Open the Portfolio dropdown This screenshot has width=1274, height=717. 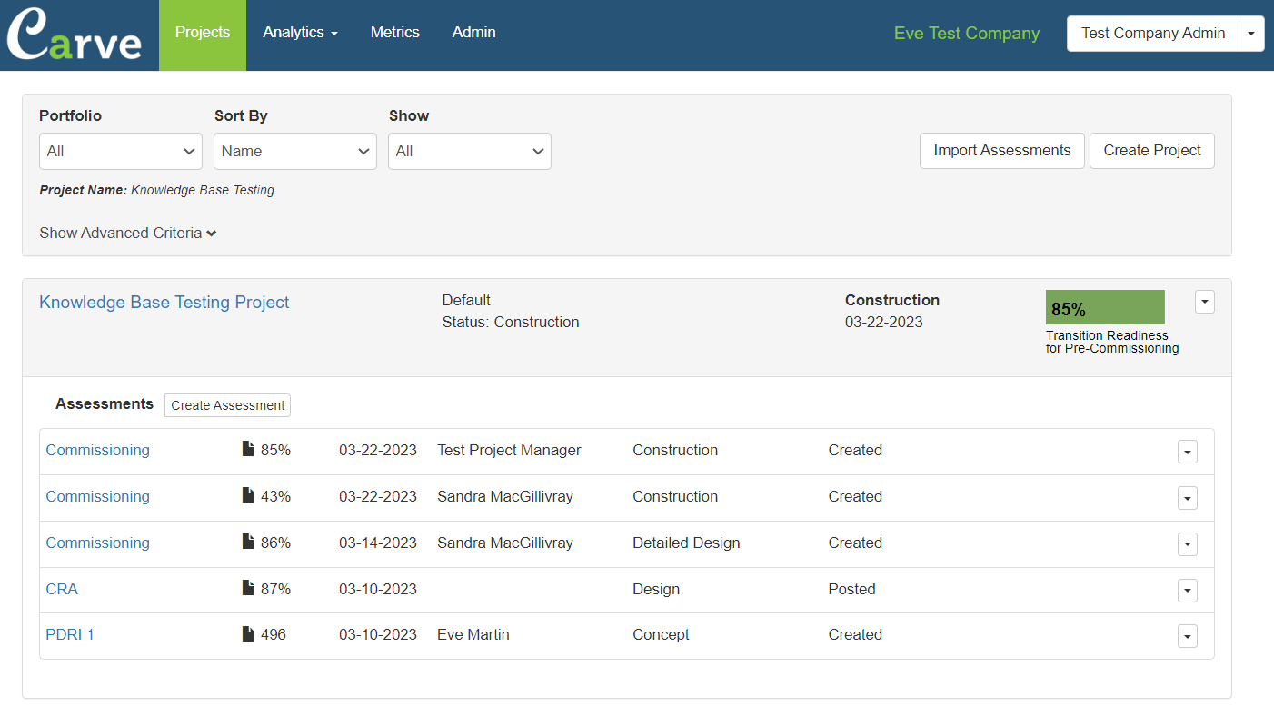coord(121,151)
